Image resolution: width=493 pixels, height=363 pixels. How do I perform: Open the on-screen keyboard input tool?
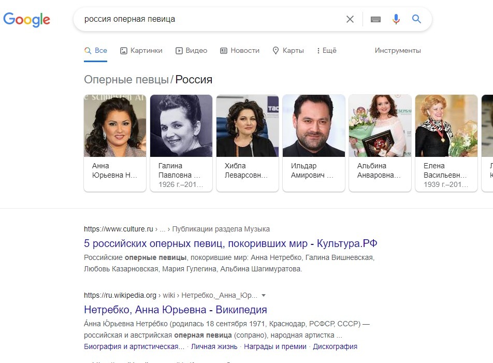point(376,19)
